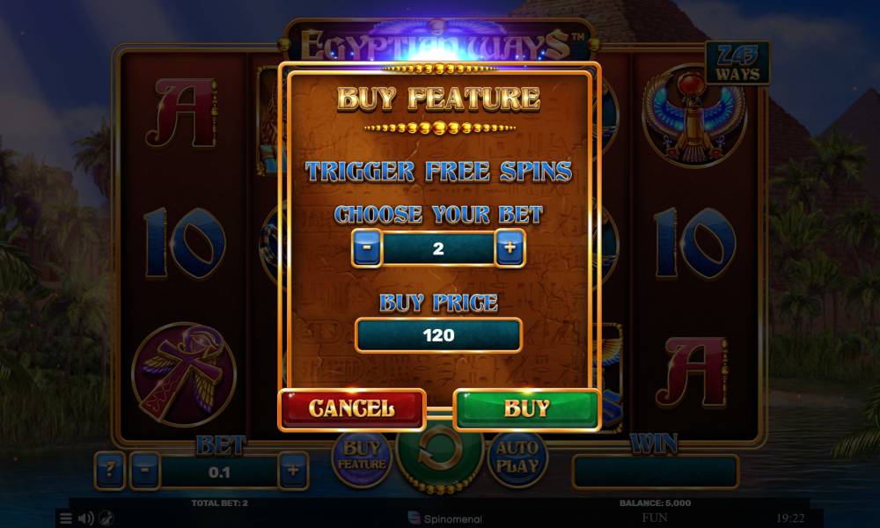Open the hamburger menu icon
880x528 pixels.
[x=66, y=518]
